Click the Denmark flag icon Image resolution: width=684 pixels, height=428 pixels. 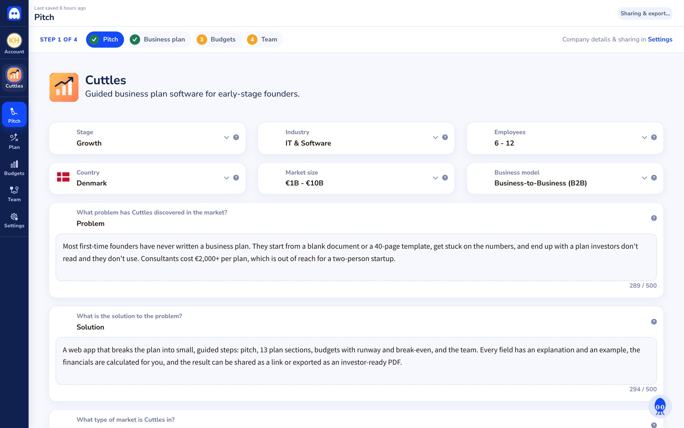click(63, 177)
